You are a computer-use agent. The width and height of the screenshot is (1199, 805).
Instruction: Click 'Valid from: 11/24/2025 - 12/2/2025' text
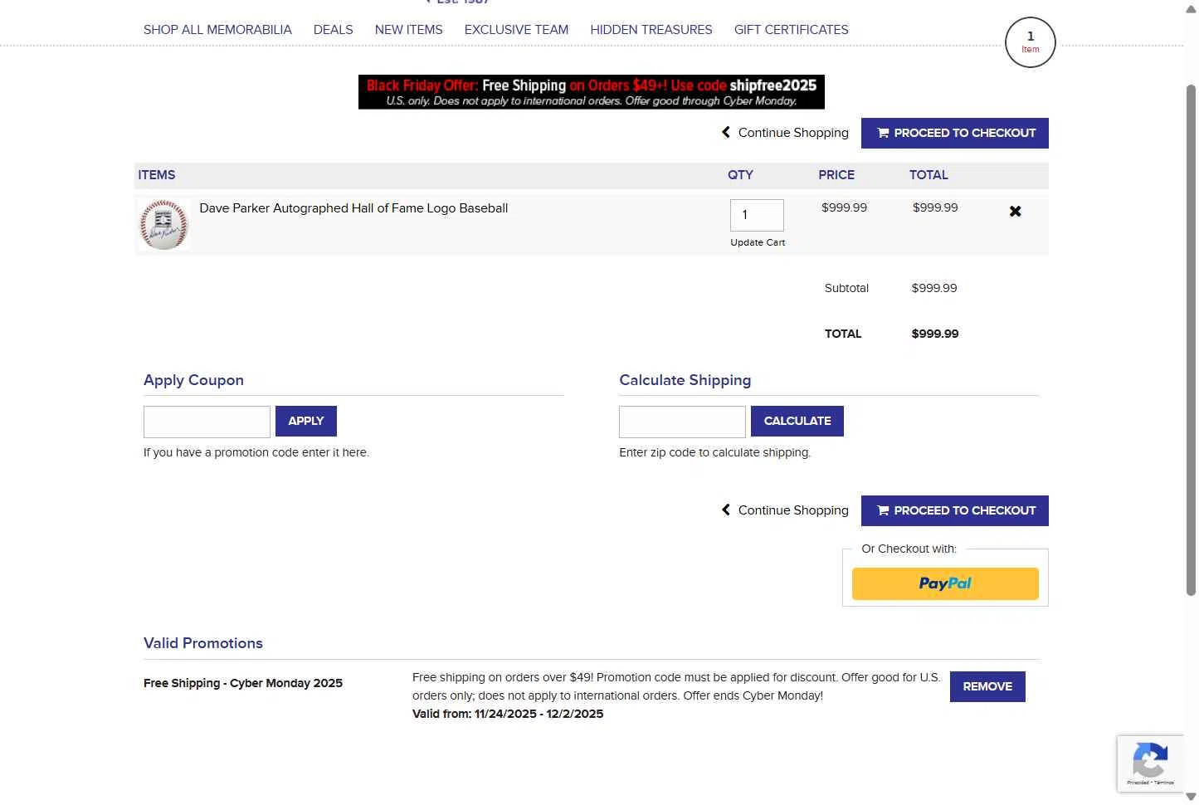click(508, 714)
